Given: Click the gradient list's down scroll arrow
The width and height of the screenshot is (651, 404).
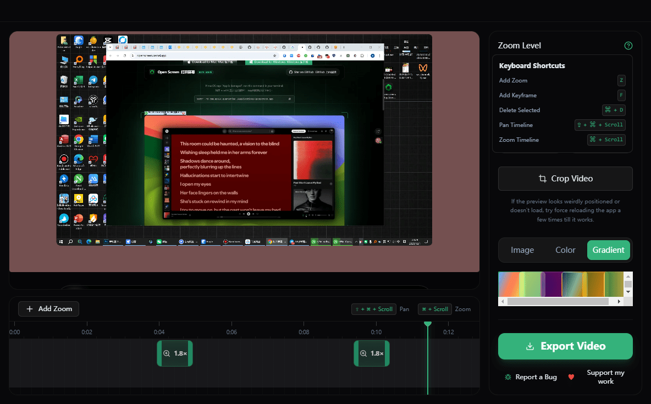Looking at the screenshot, I should [x=628, y=292].
